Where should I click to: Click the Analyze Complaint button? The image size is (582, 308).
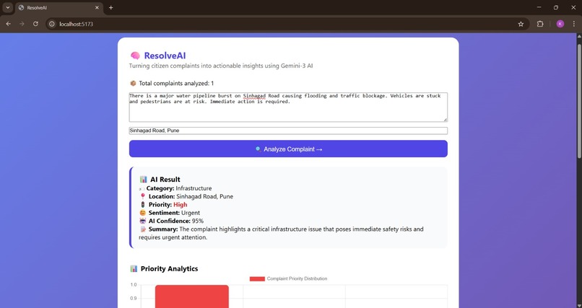[288, 149]
